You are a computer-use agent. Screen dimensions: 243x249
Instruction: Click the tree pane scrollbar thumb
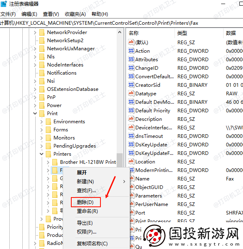(120, 160)
